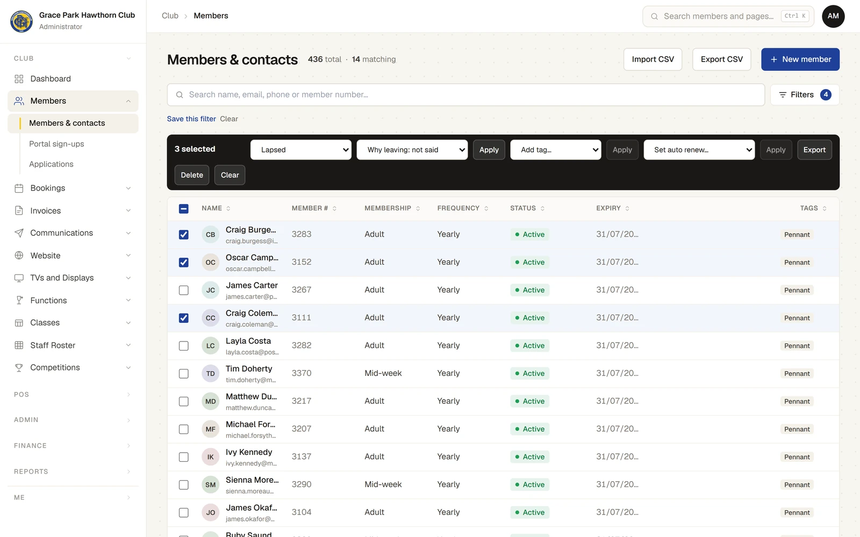
Task: Uncheck Craig Coleman row checkbox
Action: (184, 318)
